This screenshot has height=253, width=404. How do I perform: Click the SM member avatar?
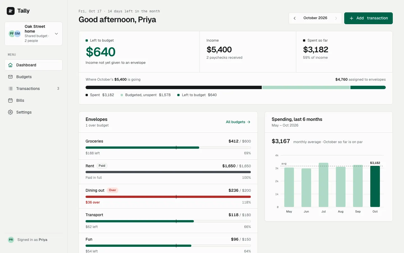point(17,34)
